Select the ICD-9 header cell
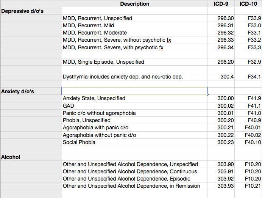This screenshot has height=198, width=262. (221, 4)
